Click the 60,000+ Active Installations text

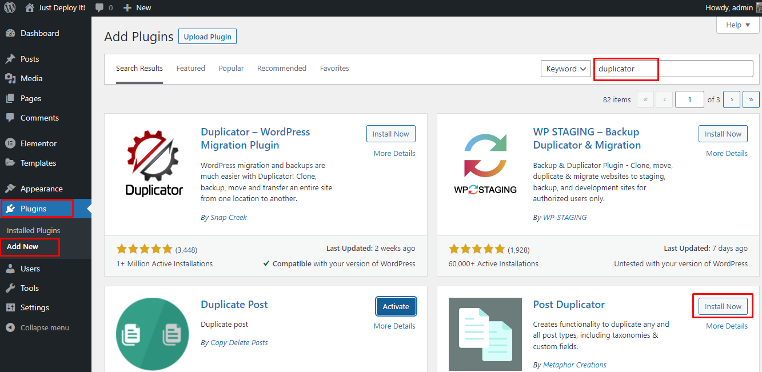494,263
